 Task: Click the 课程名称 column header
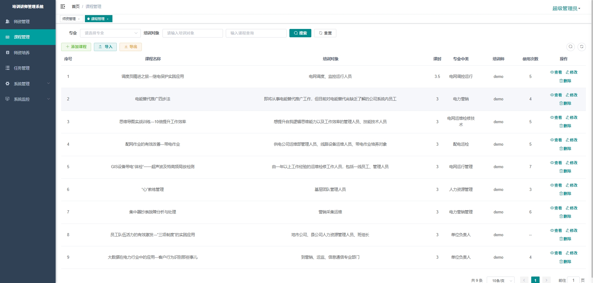153,59
